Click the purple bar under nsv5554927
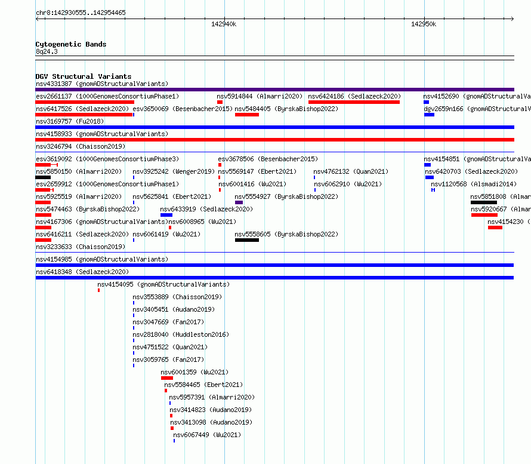531x464 pixels. point(239,202)
